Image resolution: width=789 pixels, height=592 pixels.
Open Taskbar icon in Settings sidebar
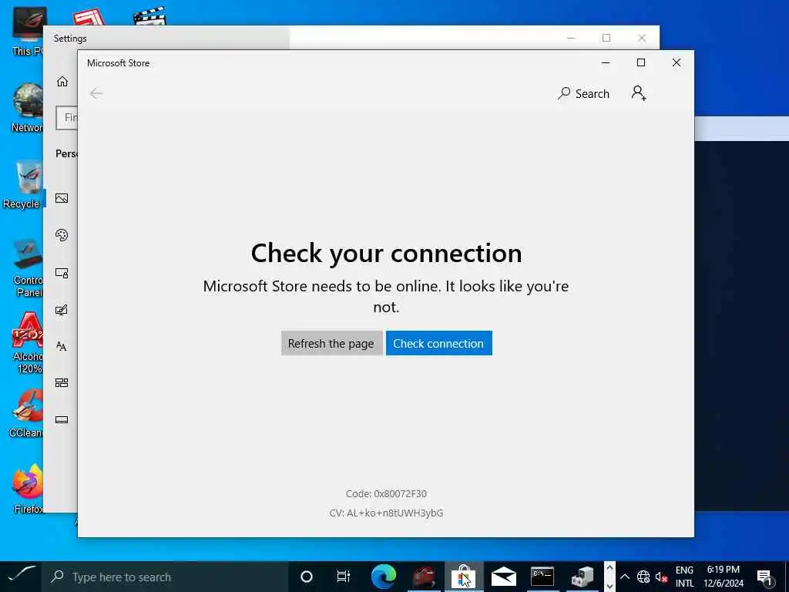(x=62, y=420)
